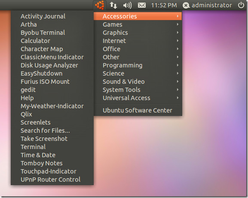Launch Touchpad-Indicator
Image resolution: width=248 pixels, height=198 pixels.
[x=52, y=171]
